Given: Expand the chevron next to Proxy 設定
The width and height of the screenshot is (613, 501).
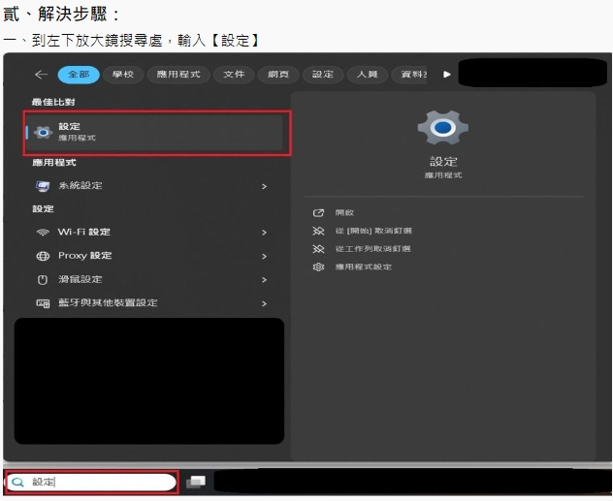Looking at the screenshot, I should tap(264, 256).
